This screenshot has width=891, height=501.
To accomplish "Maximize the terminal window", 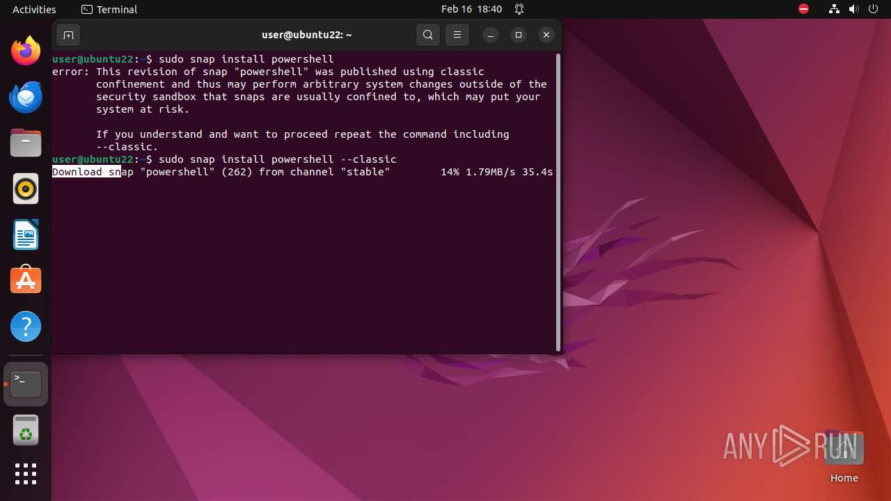I will pos(519,35).
